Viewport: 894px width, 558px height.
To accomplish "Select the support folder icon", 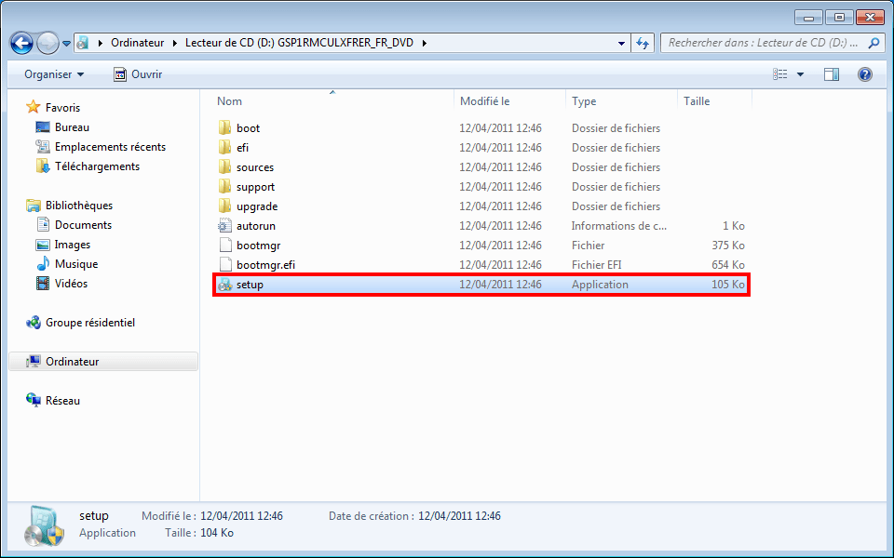I will [224, 186].
